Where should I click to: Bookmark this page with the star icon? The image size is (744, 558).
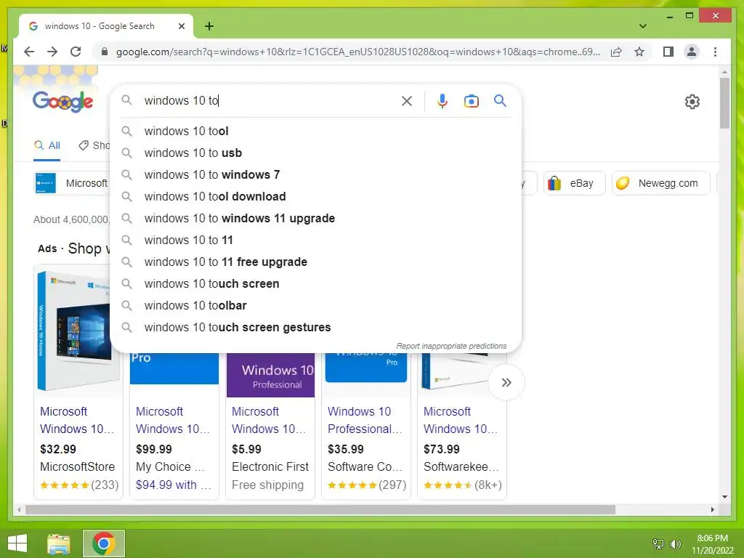click(639, 52)
